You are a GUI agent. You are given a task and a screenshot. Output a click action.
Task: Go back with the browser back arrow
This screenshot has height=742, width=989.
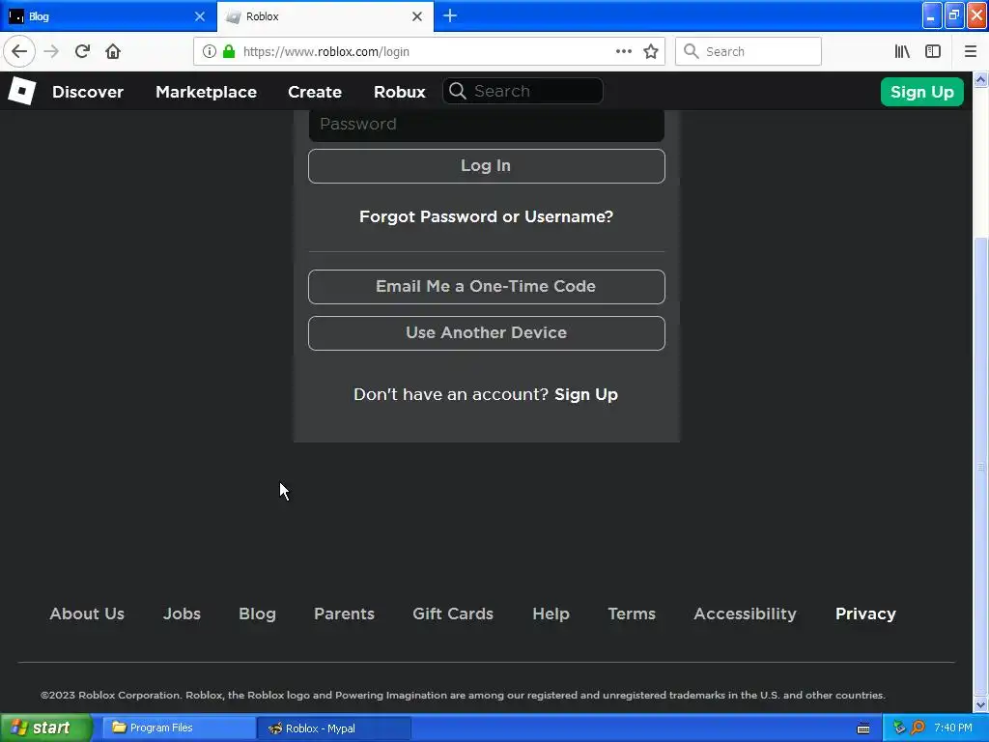point(19,51)
